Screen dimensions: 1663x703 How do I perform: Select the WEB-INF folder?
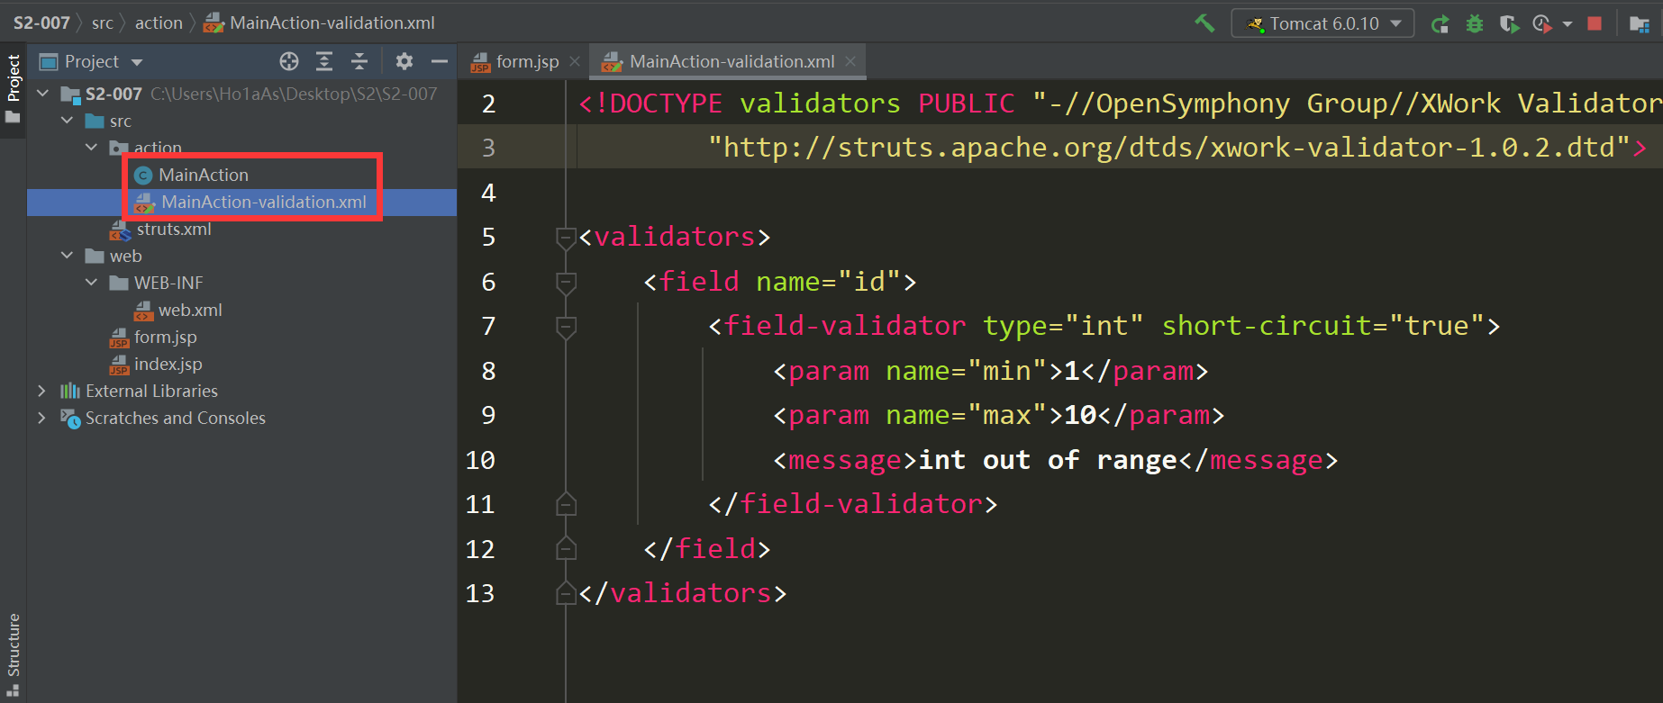point(168,283)
